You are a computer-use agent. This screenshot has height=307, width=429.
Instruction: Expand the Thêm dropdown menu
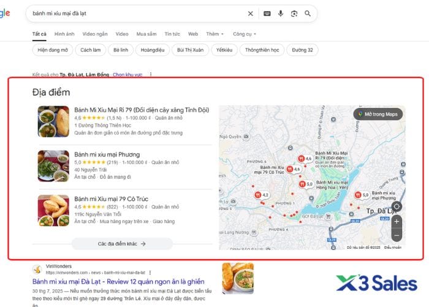(x=214, y=34)
